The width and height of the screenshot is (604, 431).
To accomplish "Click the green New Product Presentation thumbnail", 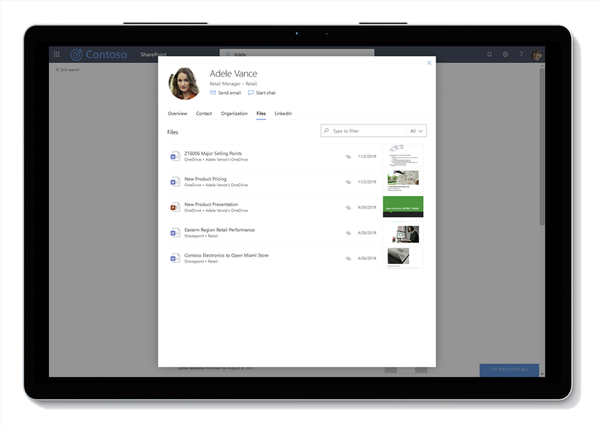I will pos(403,207).
